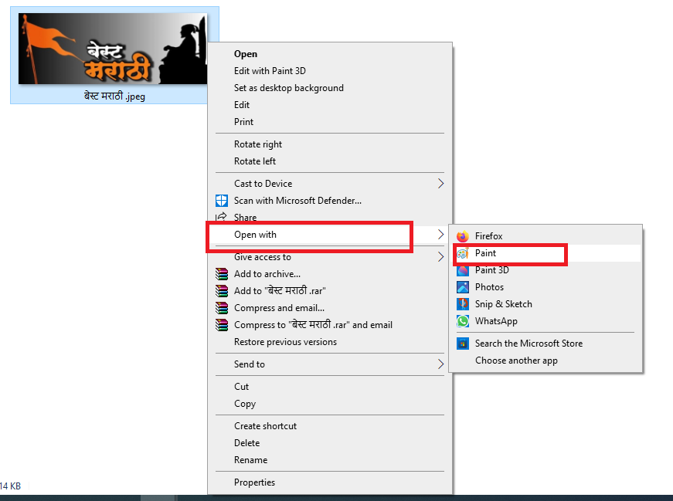Click the Photos app icon
The image size is (673, 501).
[x=463, y=287]
